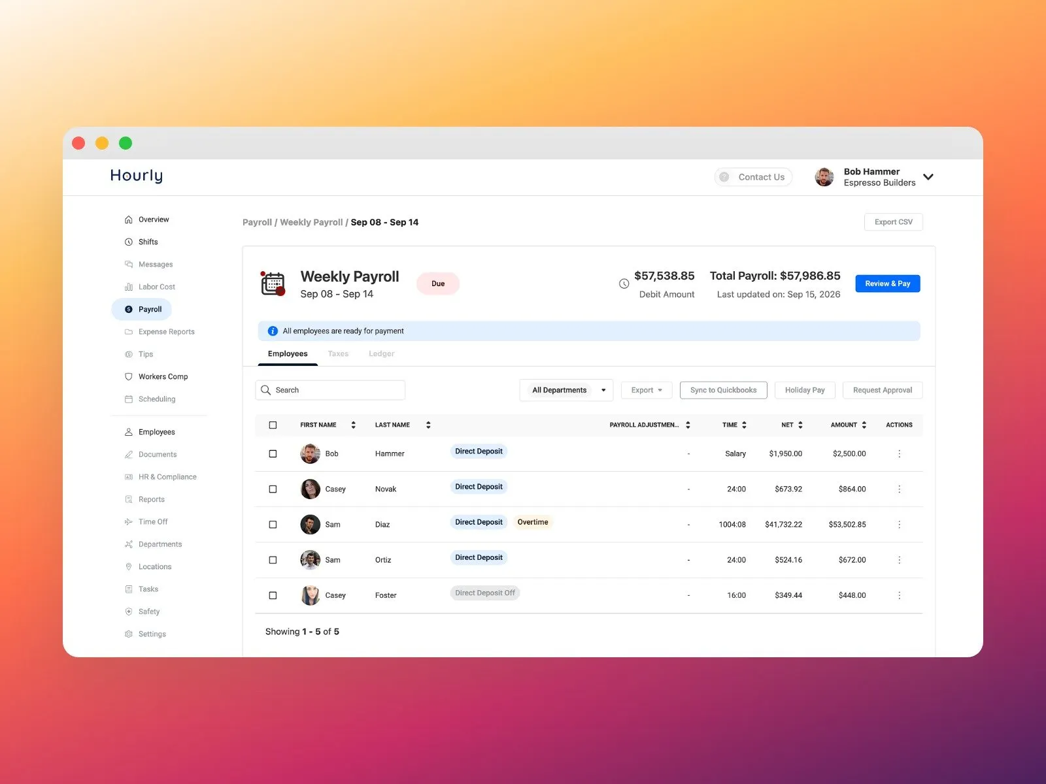Viewport: 1046px width, 784px height.
Task: Click the Weekly Payroll calendar icon
Action: pos(273,284)
